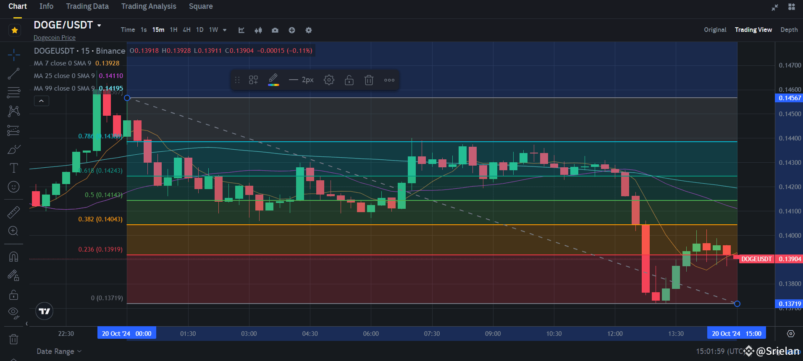Image resolution: width=803 pixels, height=361 pixels.
Task: Toggle lock on the selected drawing
Action: point(349,80)
